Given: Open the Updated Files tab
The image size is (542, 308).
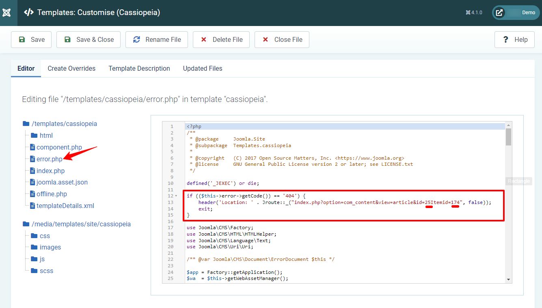Looking at the screenshot, I should 203,68.
